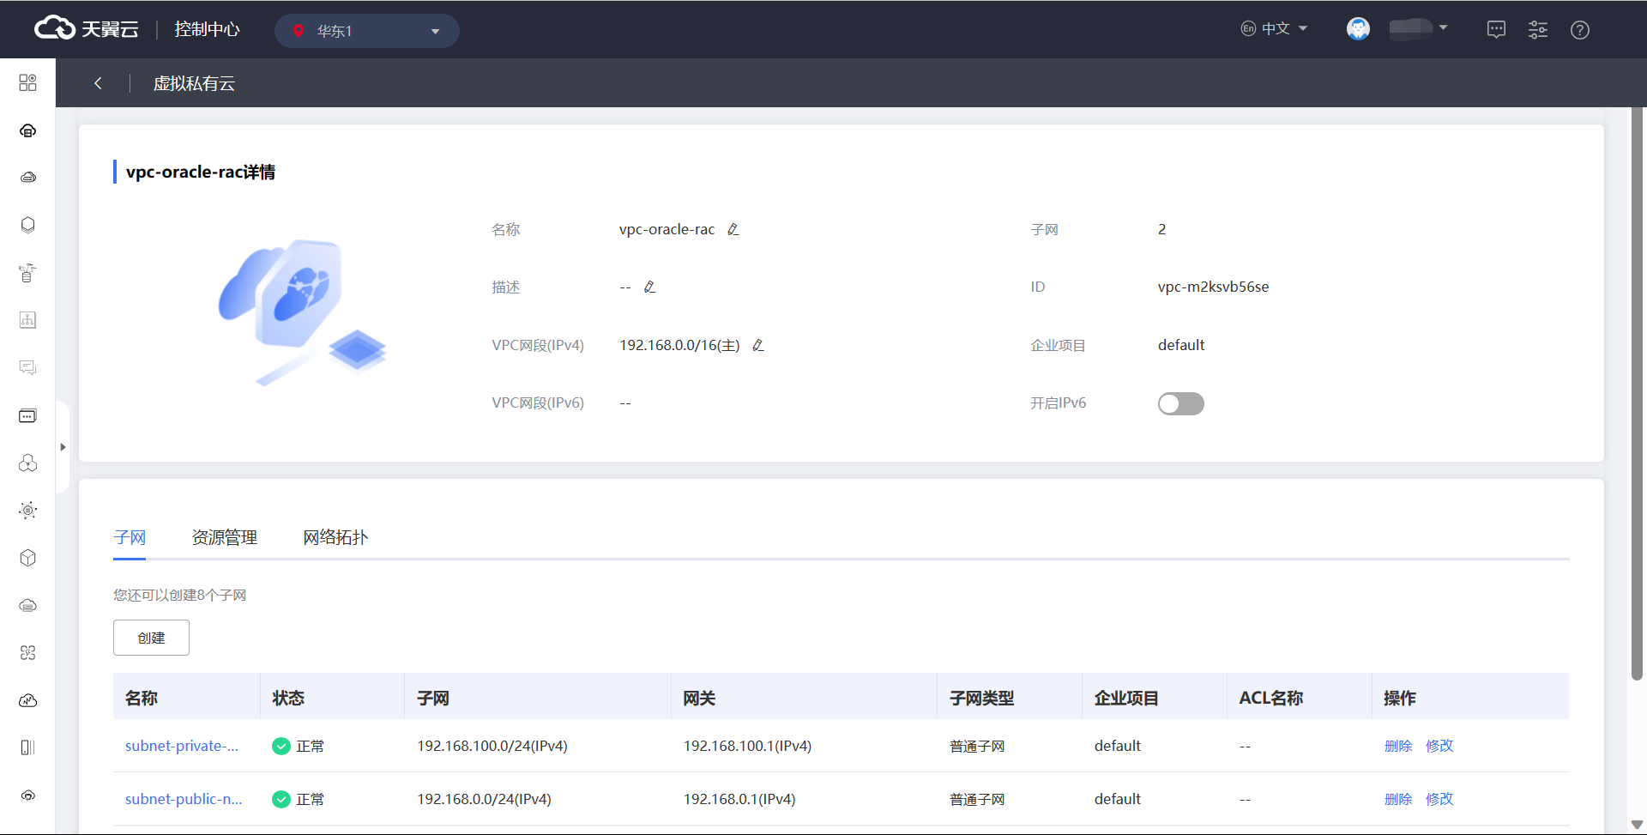Click the back arrow beside 虚拟私有云
The width and height of the screenshot is (1647, 835).
tap(98, 83)
